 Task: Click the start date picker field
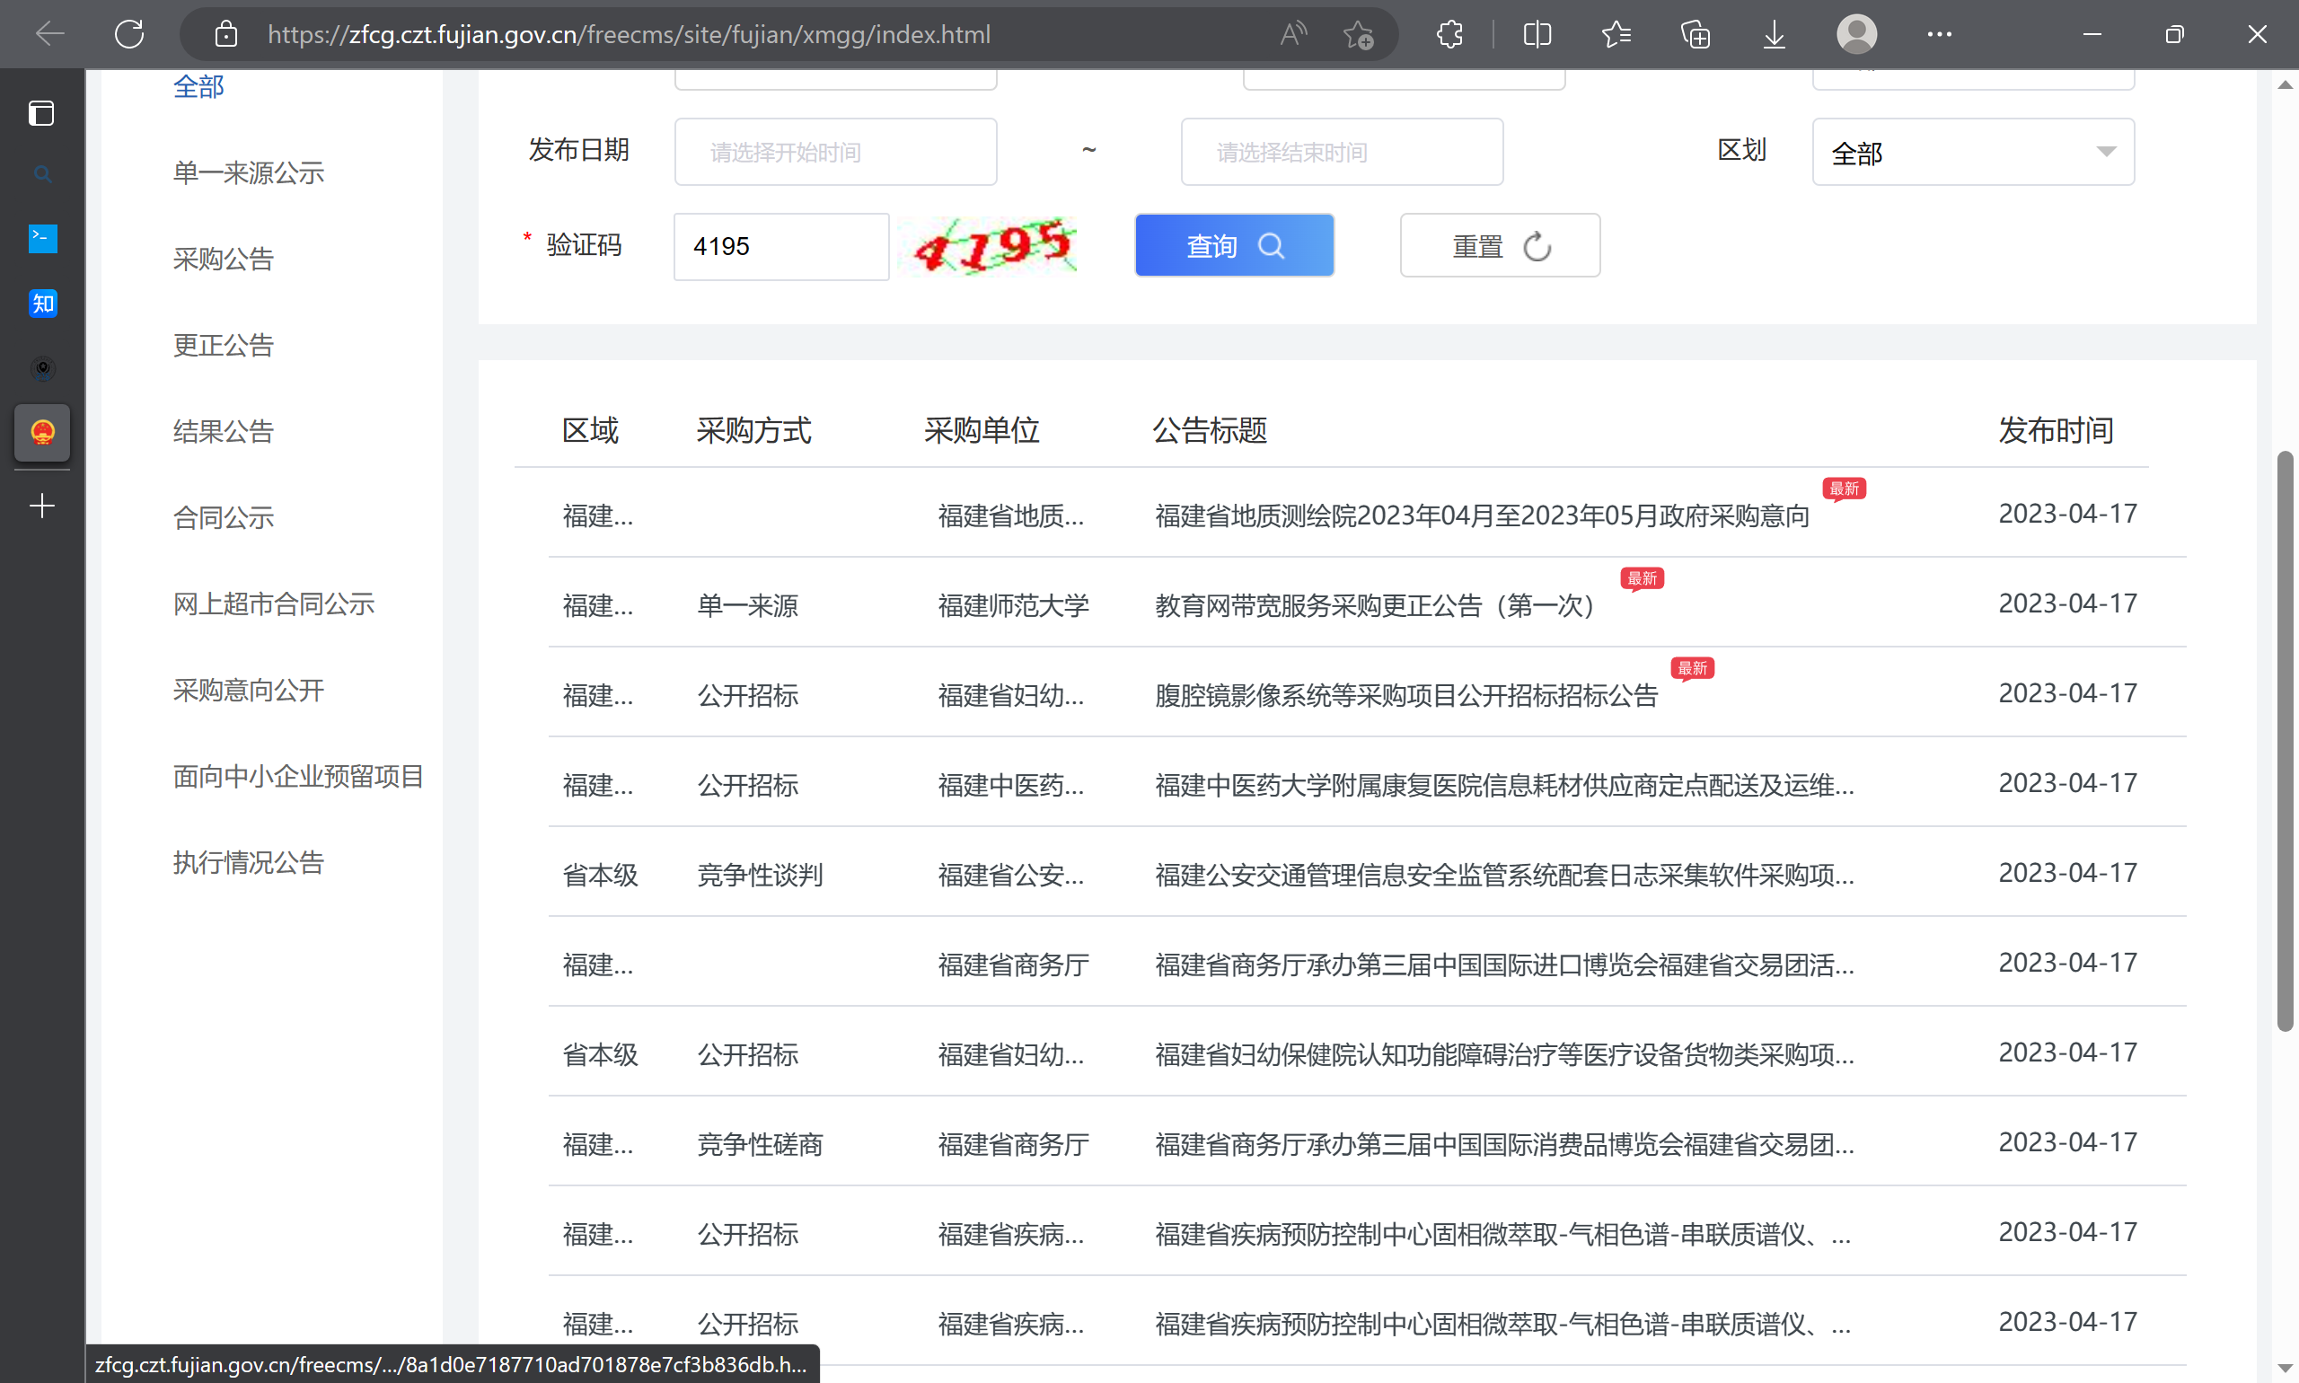pos(835,152)
